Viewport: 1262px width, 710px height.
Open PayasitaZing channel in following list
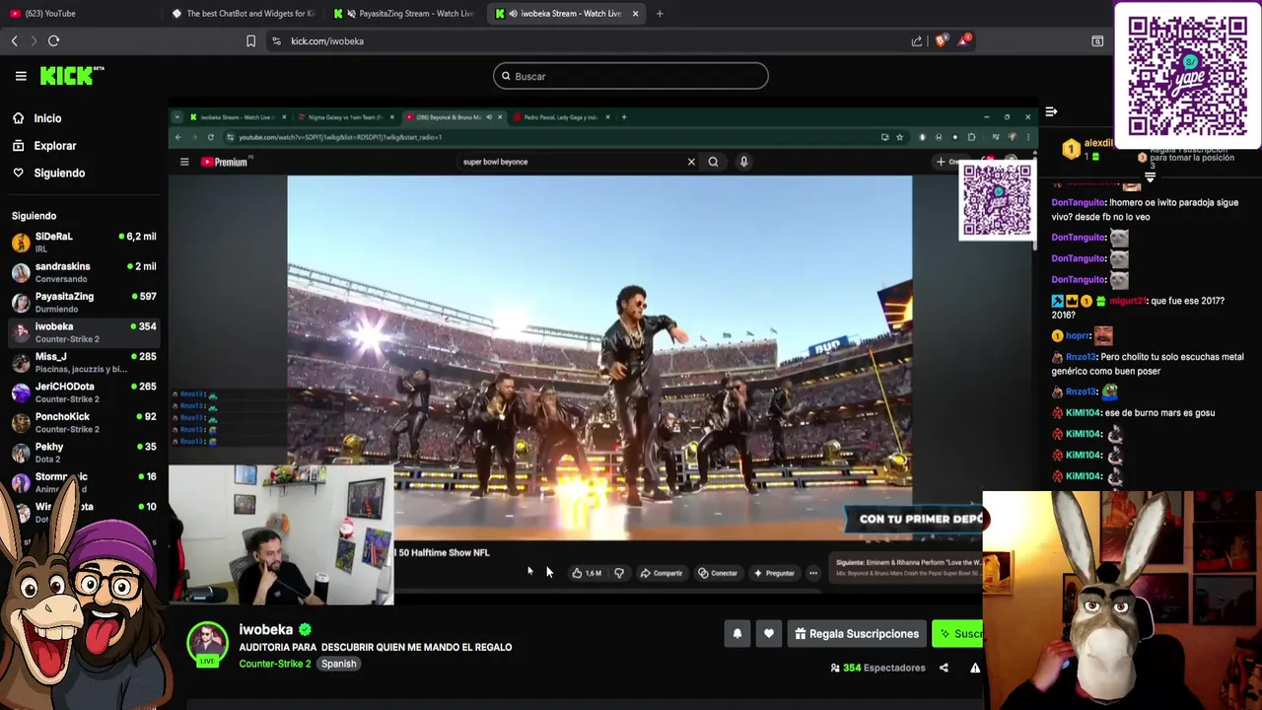[84, 302]
